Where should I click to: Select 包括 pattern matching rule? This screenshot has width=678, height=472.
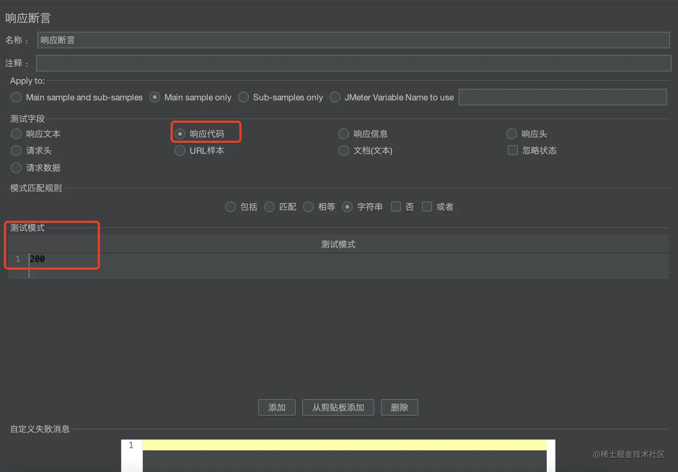230,207
